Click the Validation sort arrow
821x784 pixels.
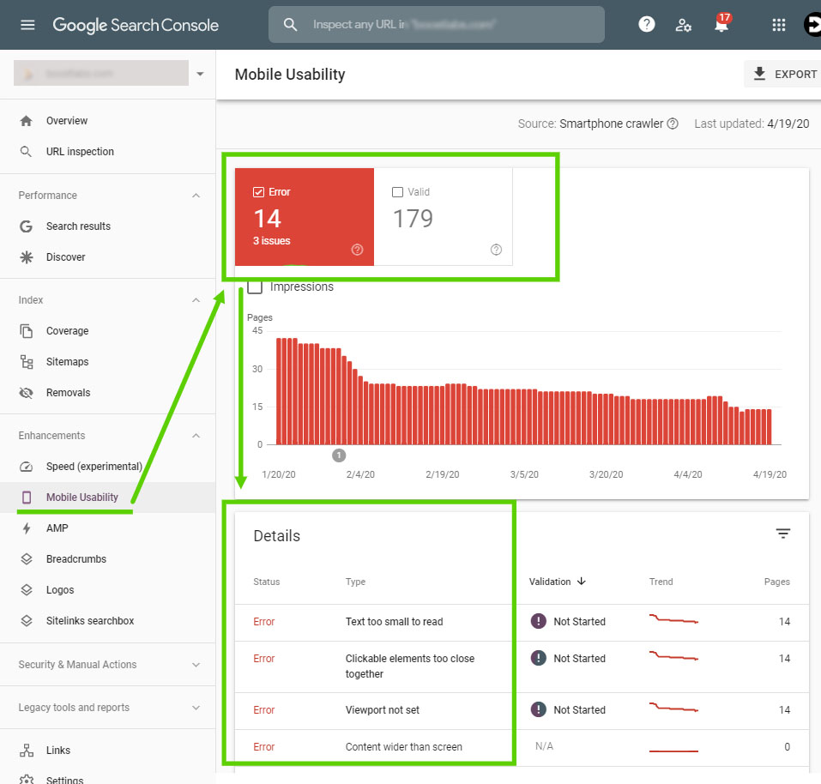(x=581, y=582)
